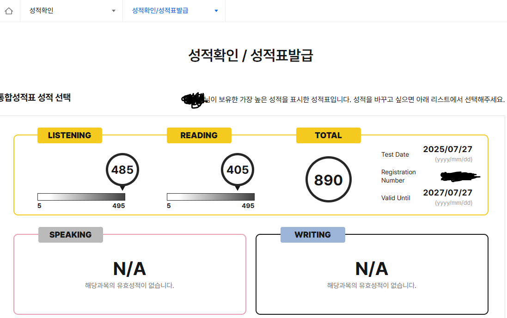
Task: Select the WRITING blue label
Action: [x=313, y=234]
